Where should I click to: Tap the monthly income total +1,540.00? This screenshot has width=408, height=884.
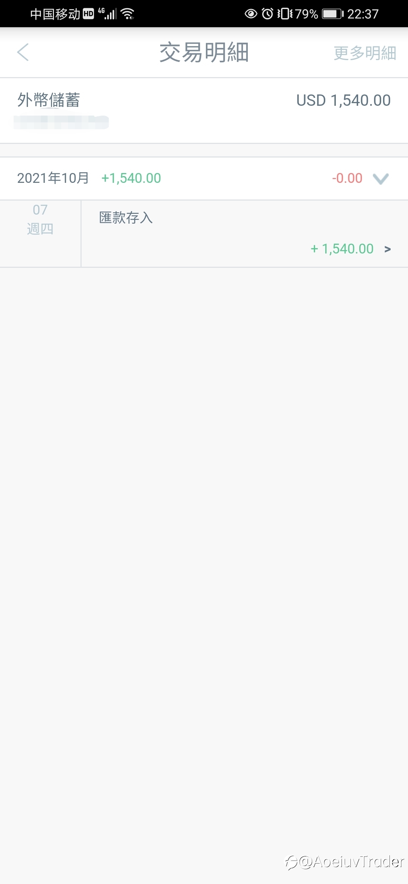[131, 178]
